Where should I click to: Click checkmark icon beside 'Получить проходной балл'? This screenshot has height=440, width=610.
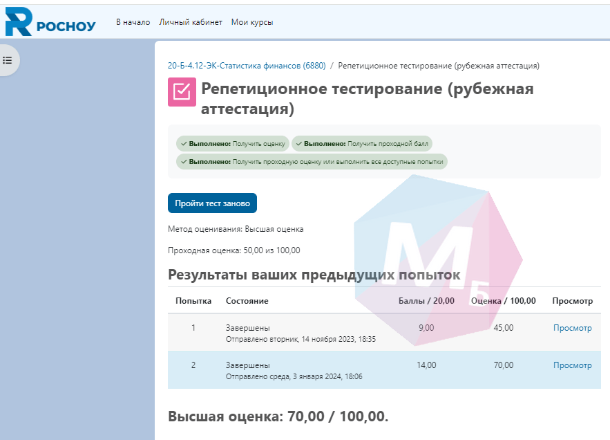click(299, 144)
